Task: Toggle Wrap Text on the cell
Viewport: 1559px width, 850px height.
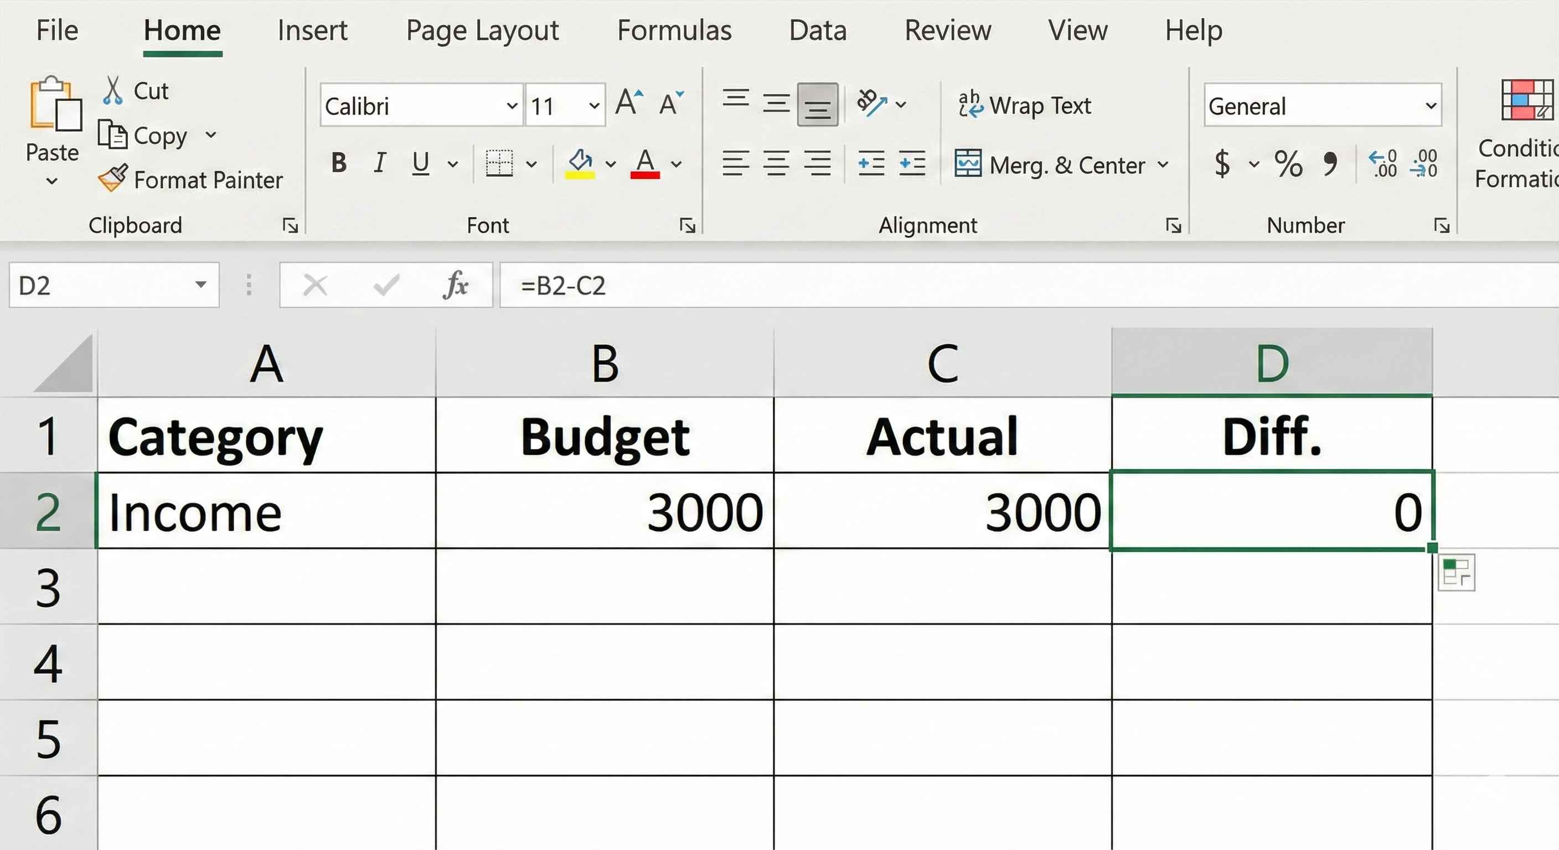Action: tap(1025, 105)
